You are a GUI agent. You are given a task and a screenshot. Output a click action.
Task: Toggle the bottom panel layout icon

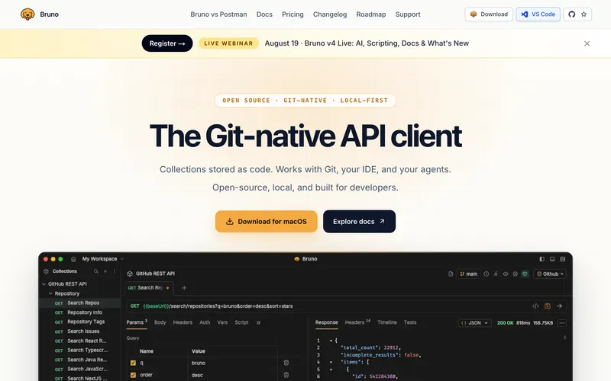point(552,259)
